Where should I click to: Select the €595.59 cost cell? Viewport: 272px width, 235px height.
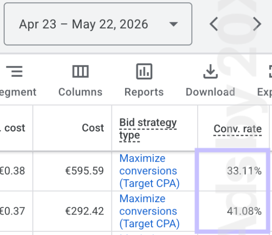pyautogui.click(x=84, y=171)
